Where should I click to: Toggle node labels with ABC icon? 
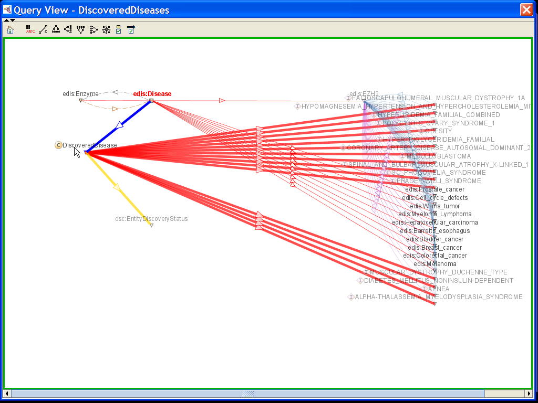30,30
